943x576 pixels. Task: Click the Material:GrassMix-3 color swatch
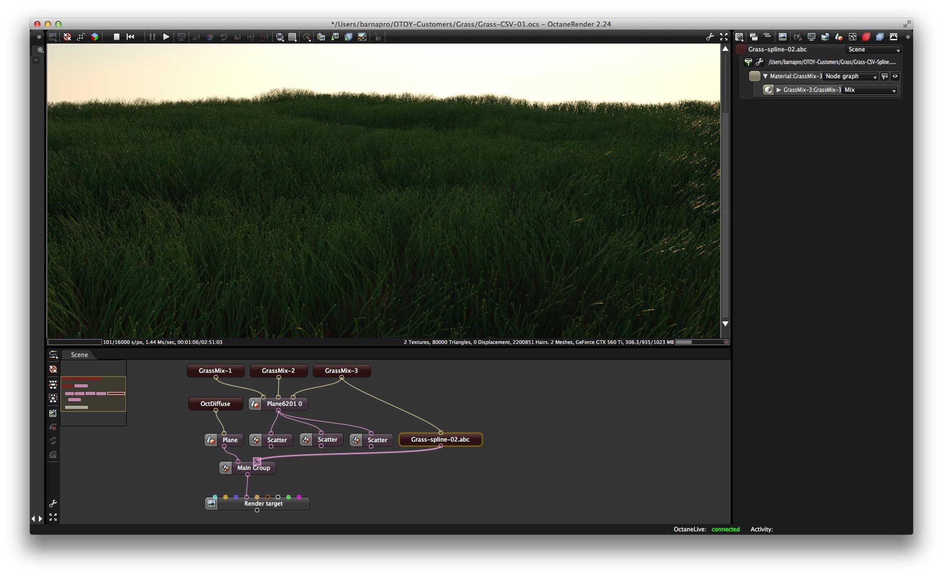click(x=754, y=76)
